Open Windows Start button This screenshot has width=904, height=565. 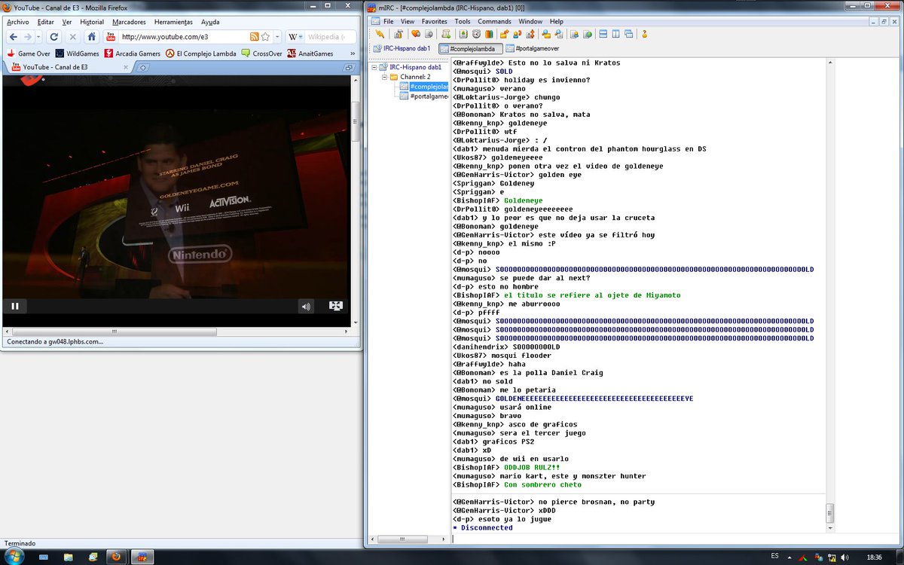(x=15, y=556)
